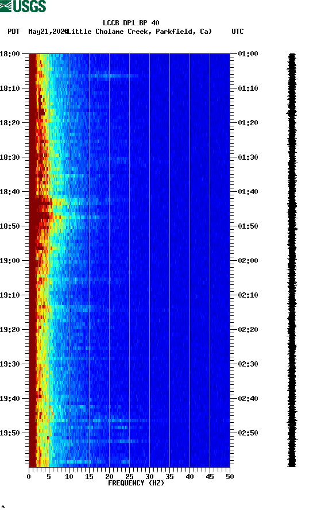The height and width of the screenshot is (513, 317).
Task: Click the 10 Hz frequency axis label
Action: point(69,477)
